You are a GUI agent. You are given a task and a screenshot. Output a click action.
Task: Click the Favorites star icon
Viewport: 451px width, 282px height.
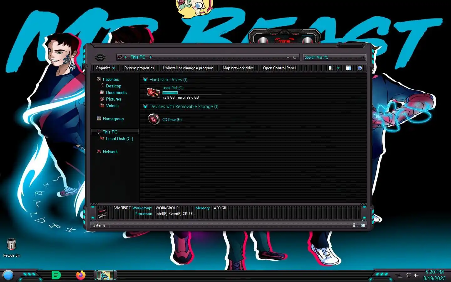[99, 79]
